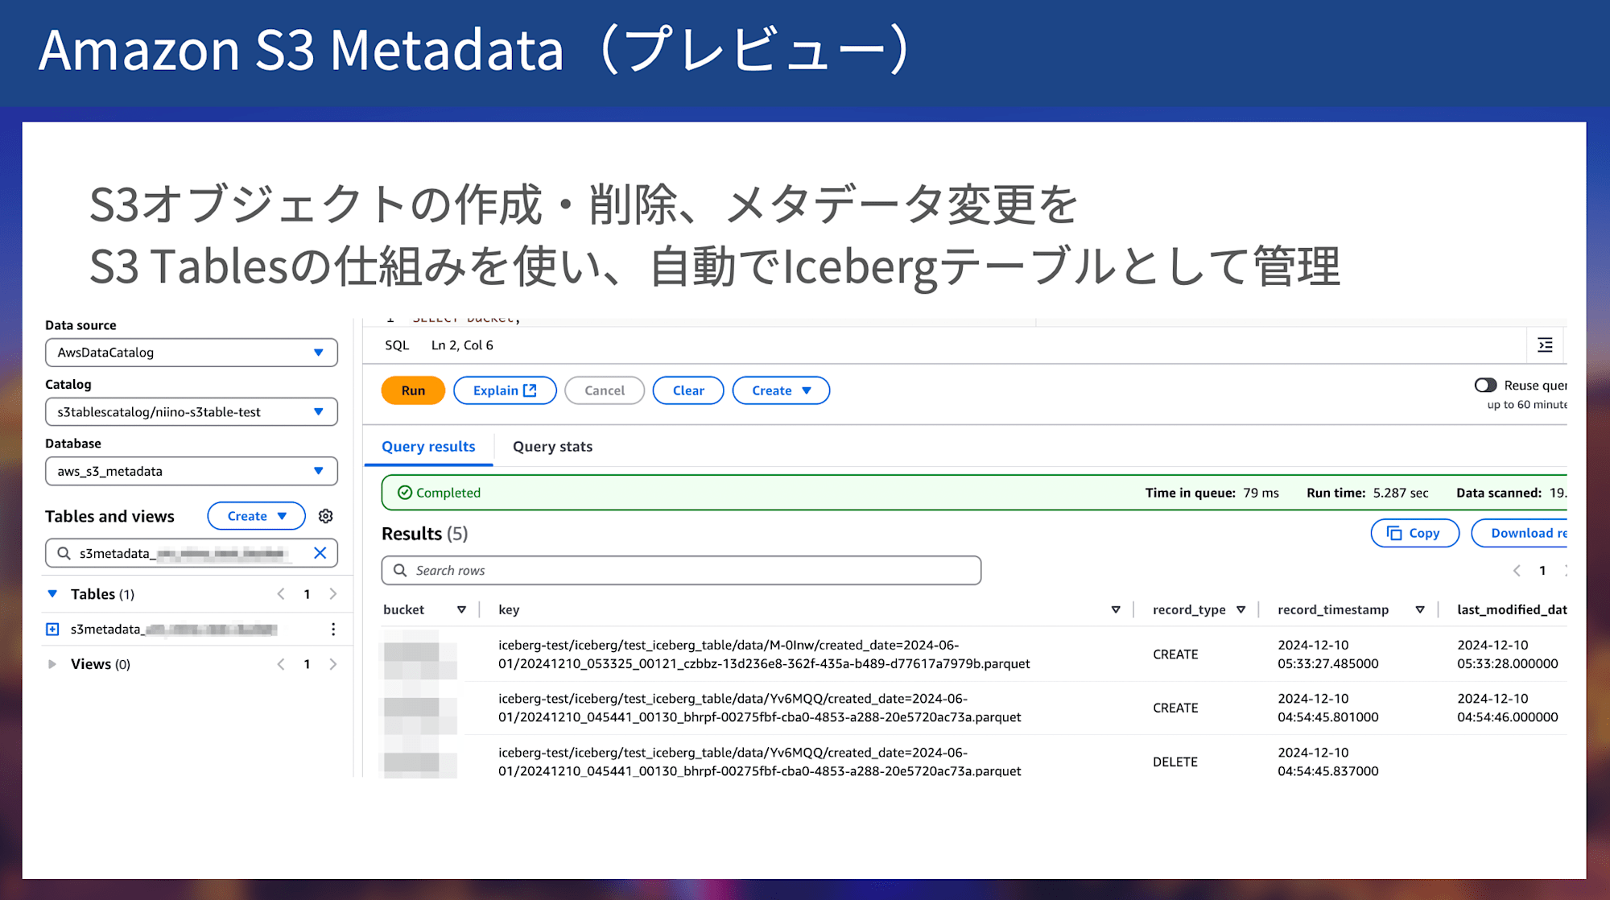The image size is (1610, 900).
Task: Click the settings gear icon for Tables
Action: [x=328, y=516]
